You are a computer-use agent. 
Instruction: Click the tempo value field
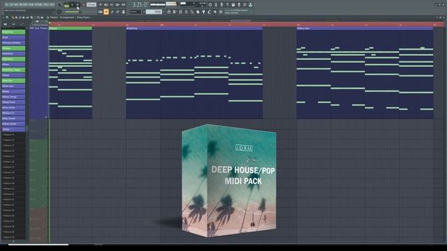[91, 5]
